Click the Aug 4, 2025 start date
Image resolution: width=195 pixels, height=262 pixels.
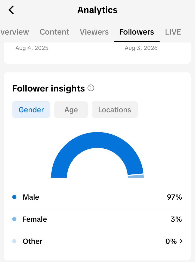(32, 48)
